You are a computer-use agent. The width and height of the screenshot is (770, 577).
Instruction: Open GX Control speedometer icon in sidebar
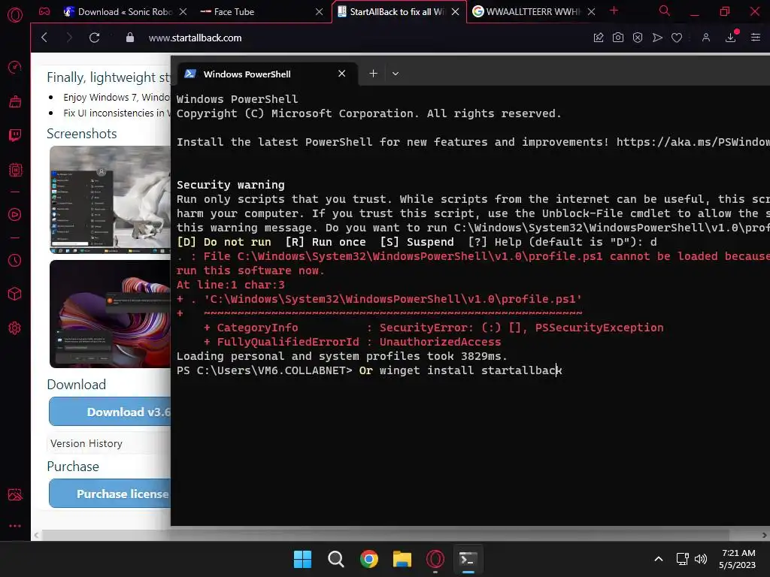15,67
